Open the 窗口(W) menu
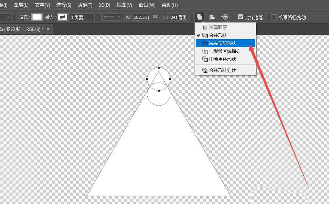329x204 pixels. [147, 5]
